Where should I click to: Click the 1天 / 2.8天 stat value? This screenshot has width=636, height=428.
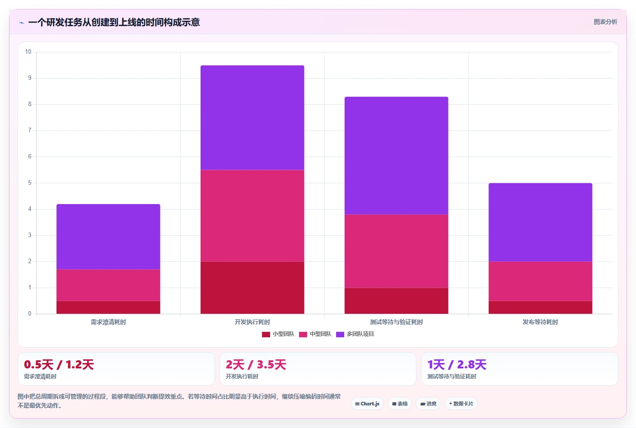click(457, 364)
